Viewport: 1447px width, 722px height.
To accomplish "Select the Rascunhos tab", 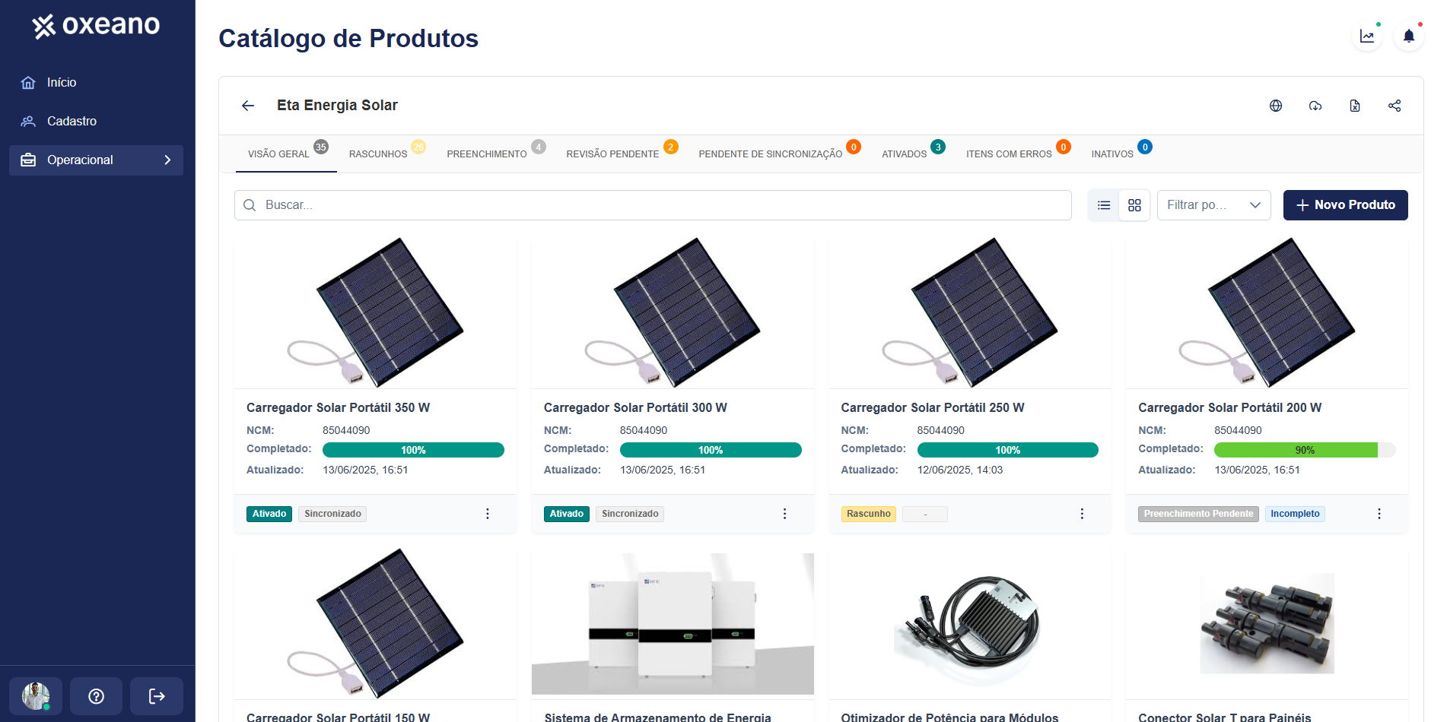I will coord(378,154).
